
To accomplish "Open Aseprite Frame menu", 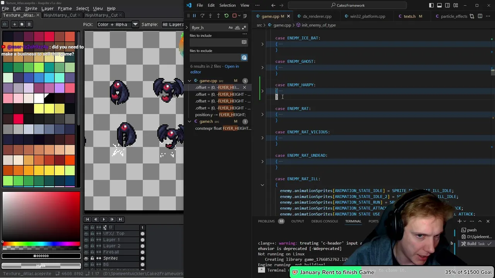I will (x=65, y=8).
